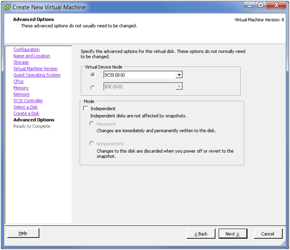Viewport: 290px width, 250px height.
Task: Go to the Select a Disk step
Action: coord(25,107)
